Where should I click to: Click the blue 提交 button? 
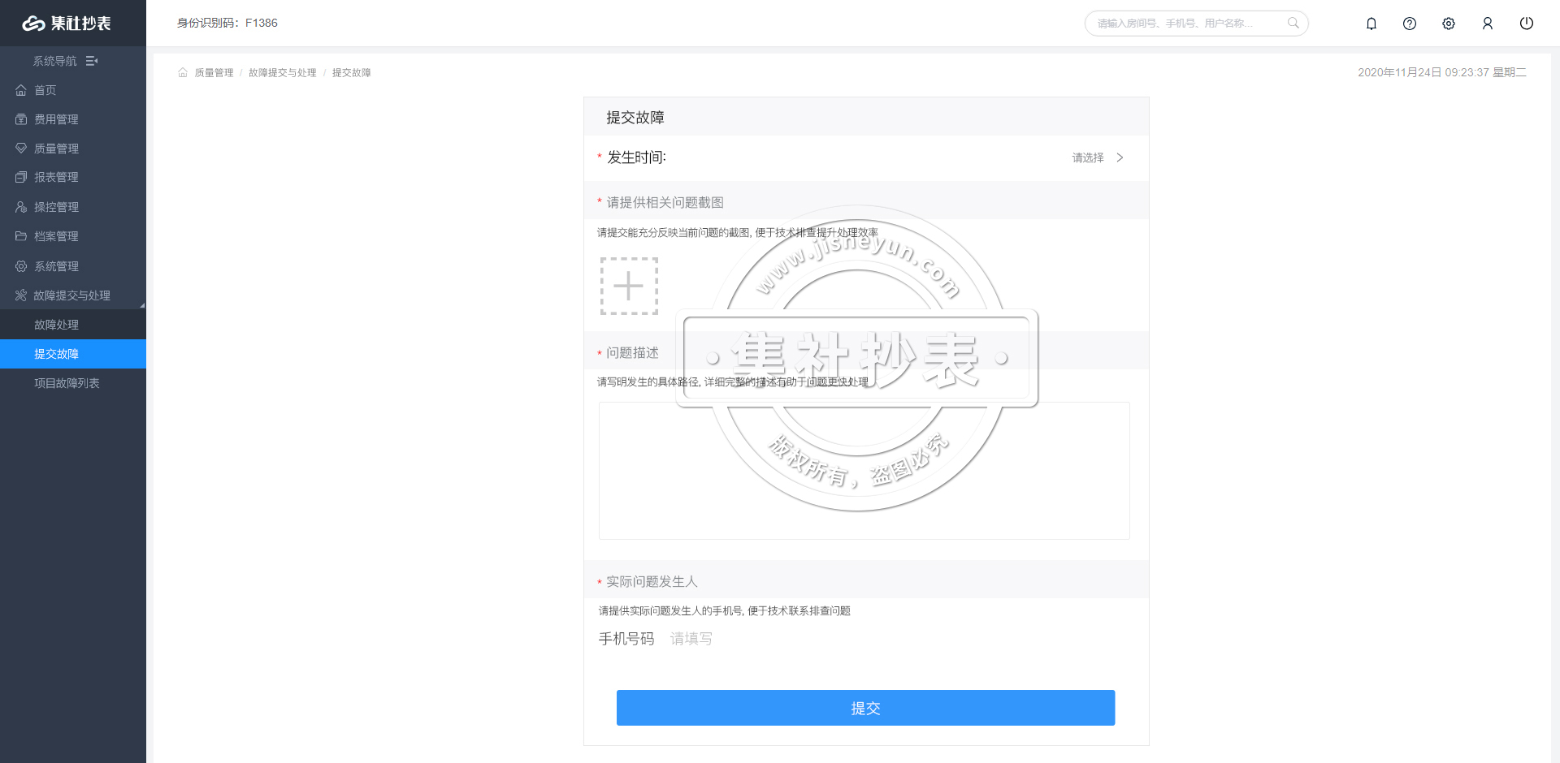pyautogui.click(x=865, y=708)
